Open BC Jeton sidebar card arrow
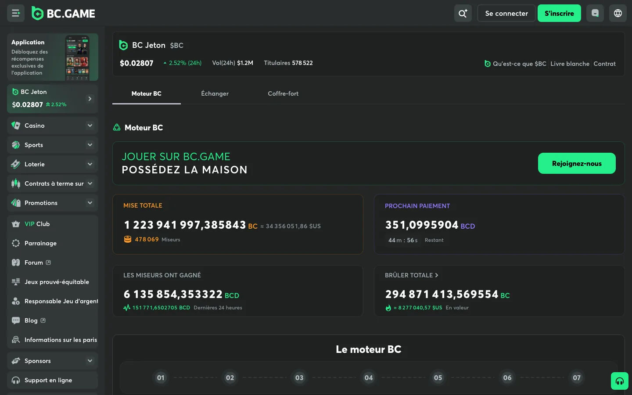This screenshot has width=632, height=395. (90, 99)
